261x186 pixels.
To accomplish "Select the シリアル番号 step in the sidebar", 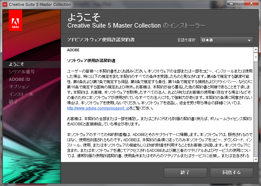I will coord(22,72).
